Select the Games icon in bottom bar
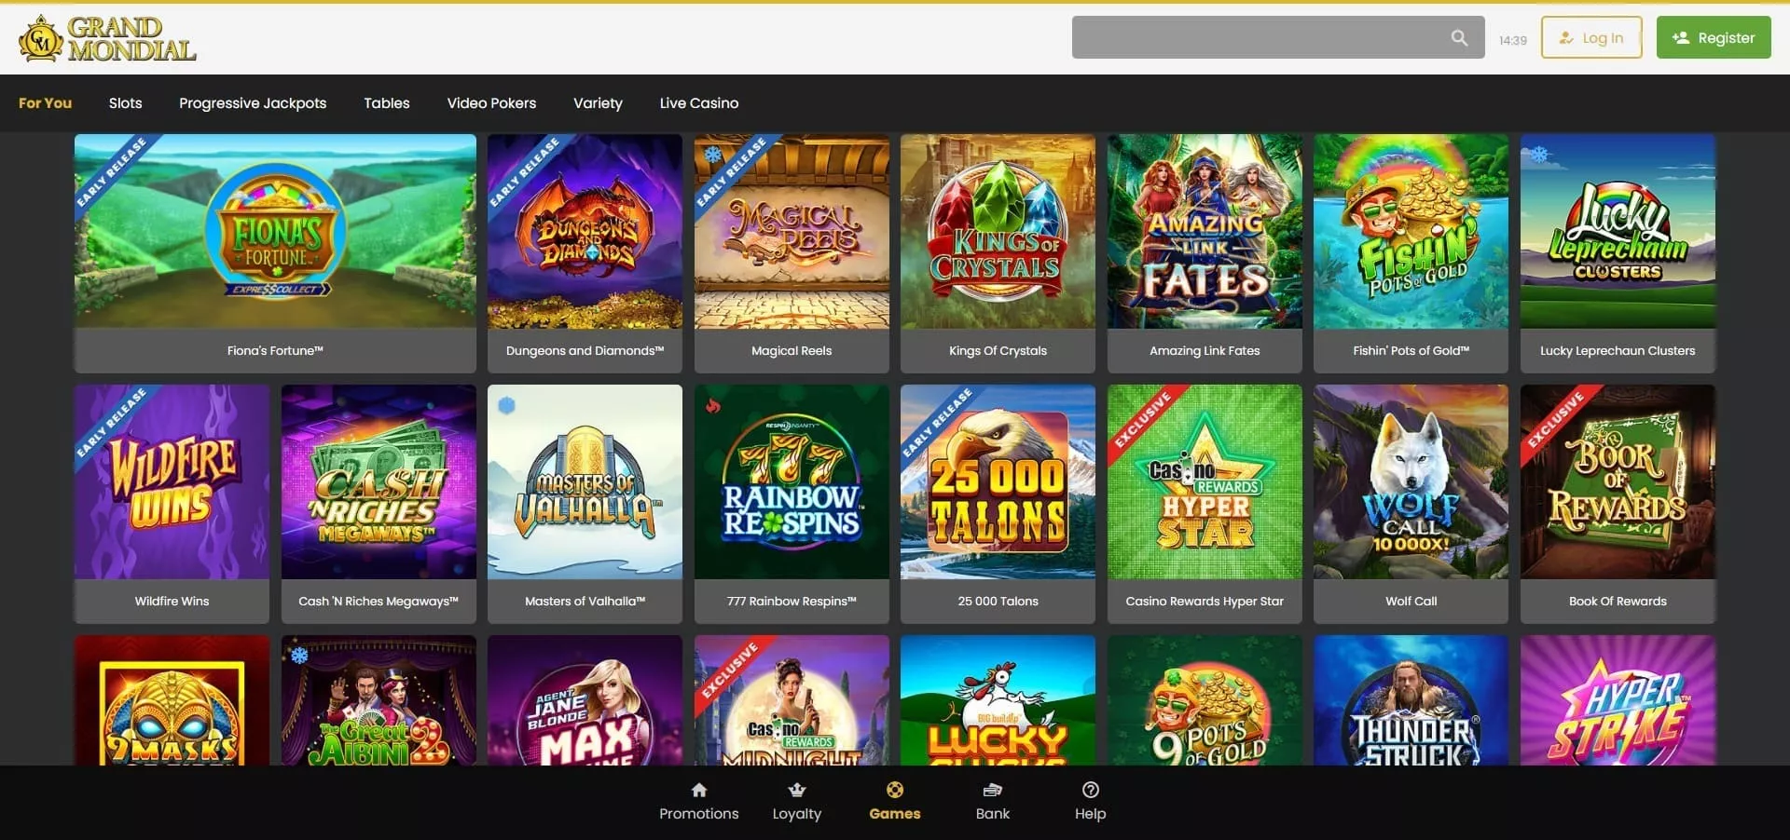This screenshot has height=840, width=1790. (895, 790)
